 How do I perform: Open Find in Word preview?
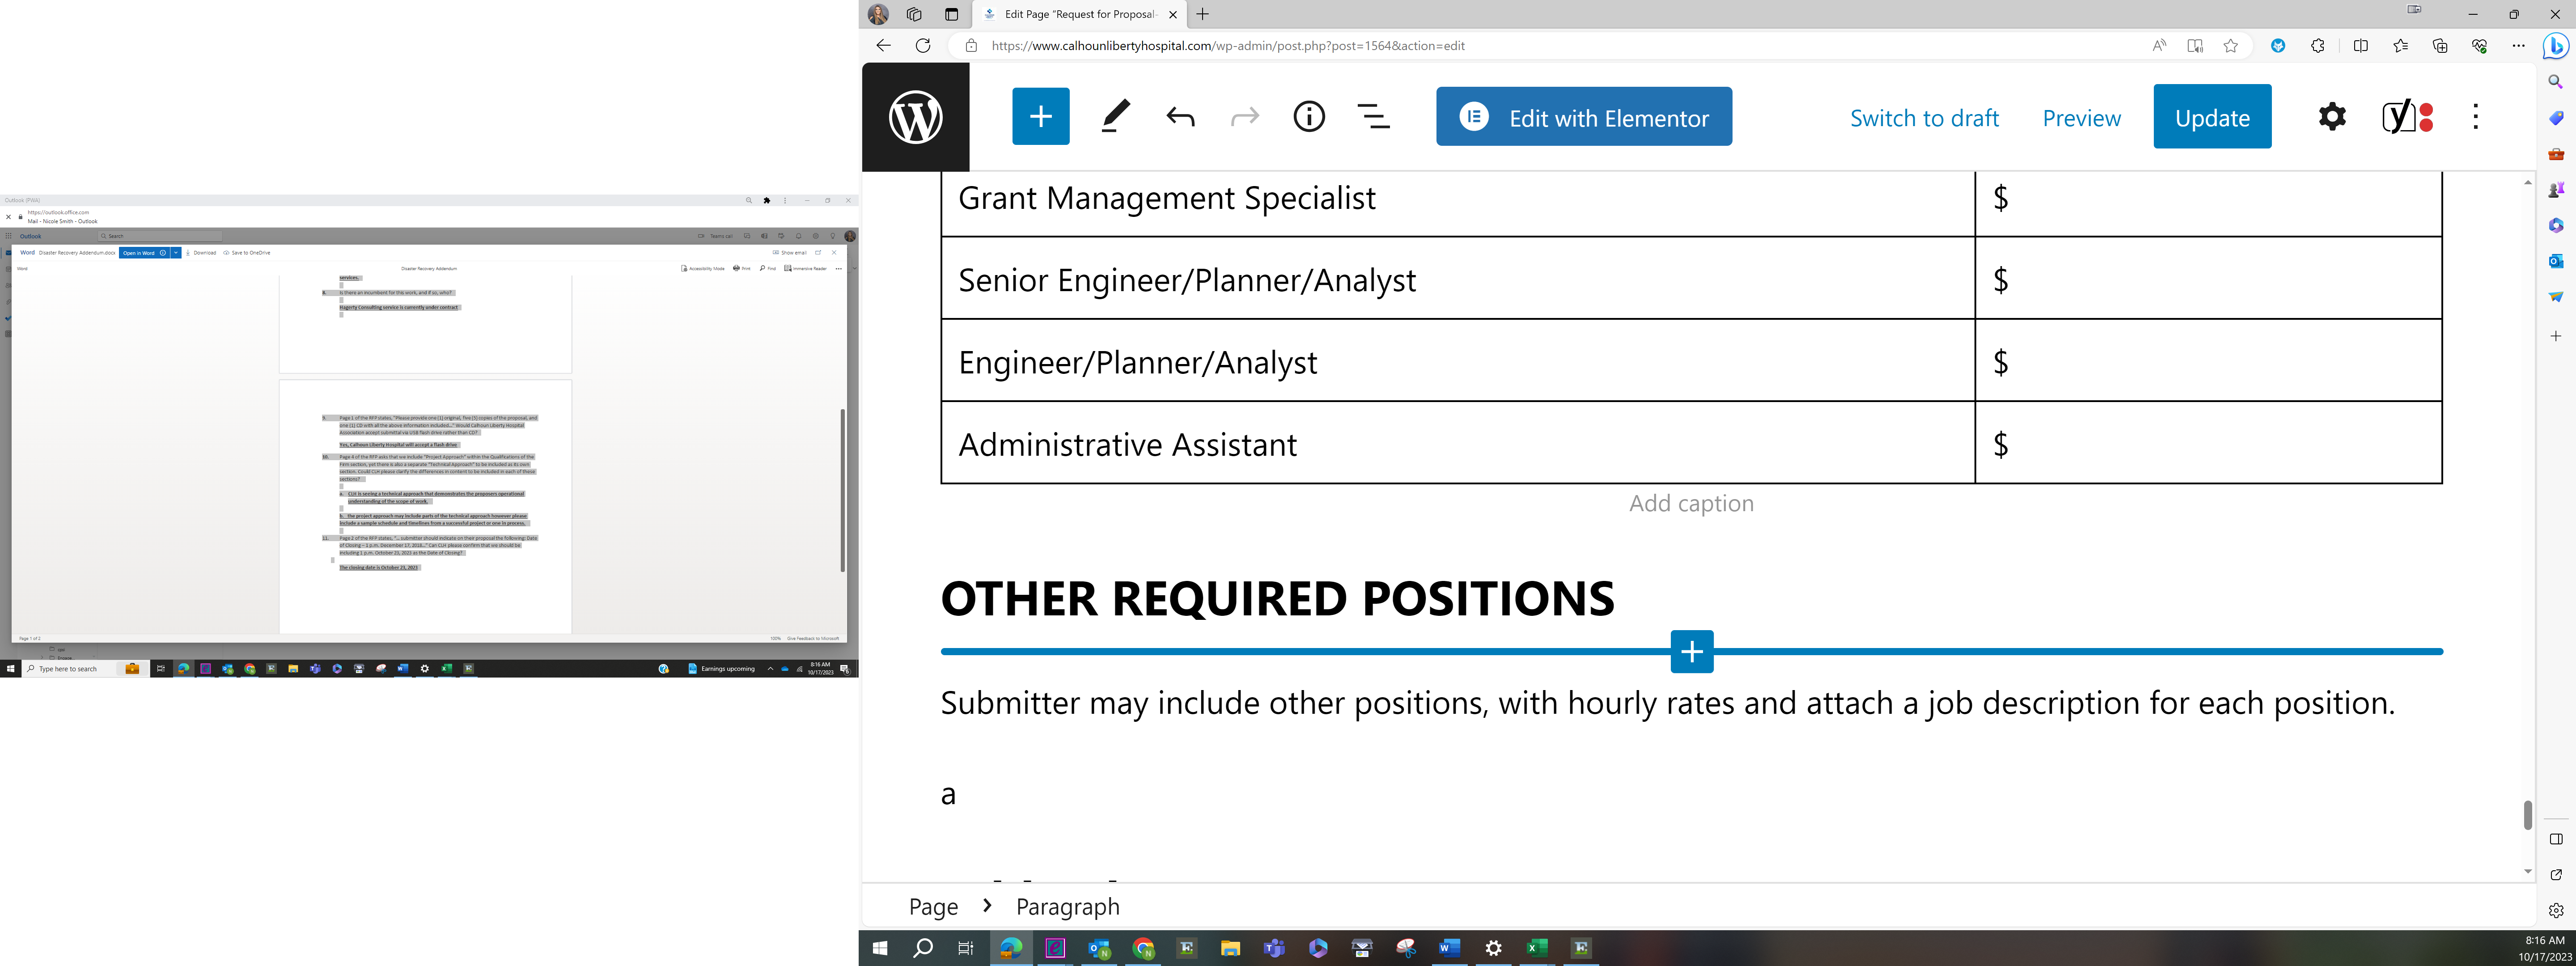click(768, 268)
